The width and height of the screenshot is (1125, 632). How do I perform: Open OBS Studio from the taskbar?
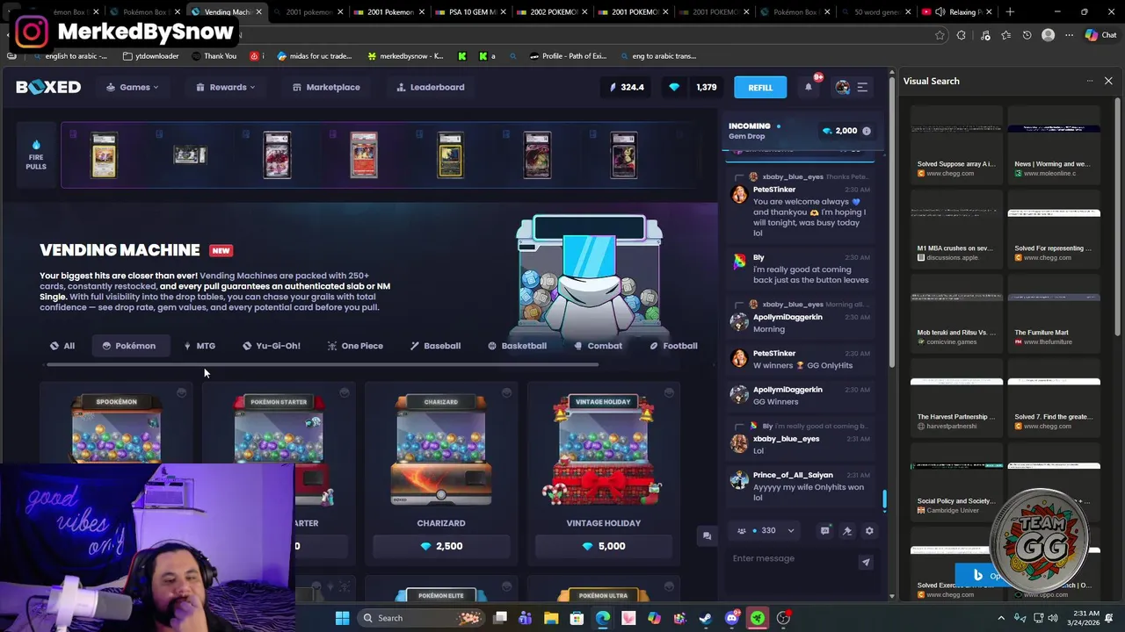tap(783, 618)
